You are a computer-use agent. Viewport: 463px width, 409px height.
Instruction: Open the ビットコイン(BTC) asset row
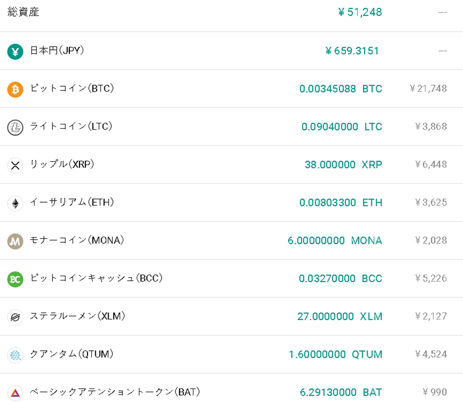72,88
